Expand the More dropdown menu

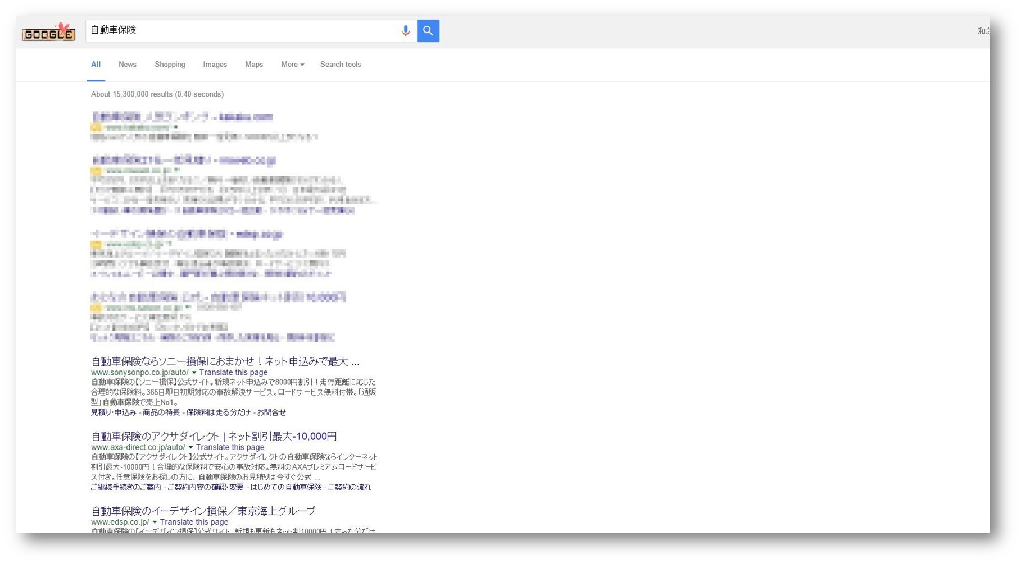pos(293,65)
